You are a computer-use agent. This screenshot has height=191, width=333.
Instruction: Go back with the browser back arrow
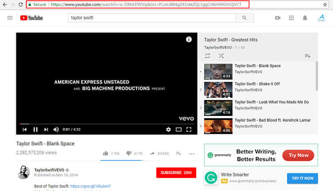(5, 4)
